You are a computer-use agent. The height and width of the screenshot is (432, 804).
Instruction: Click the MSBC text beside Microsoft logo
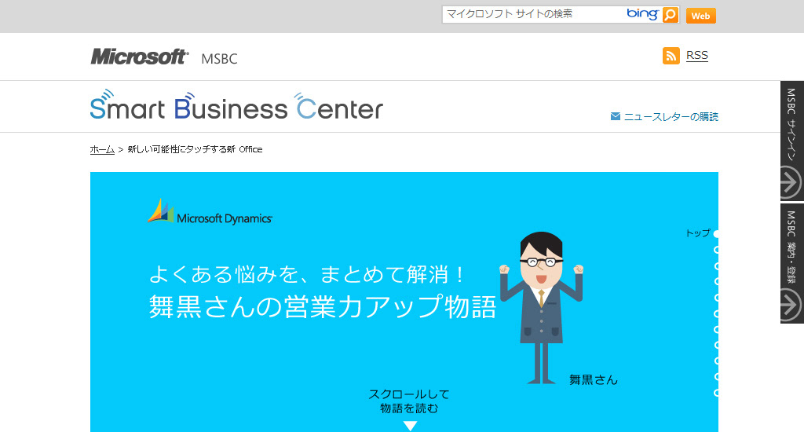pyautogui.click(x=220, y=59)
